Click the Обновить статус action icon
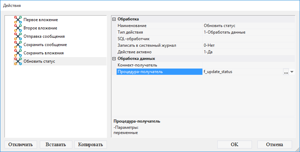This screenshot has height=152, width=300. tap(18, 61)
